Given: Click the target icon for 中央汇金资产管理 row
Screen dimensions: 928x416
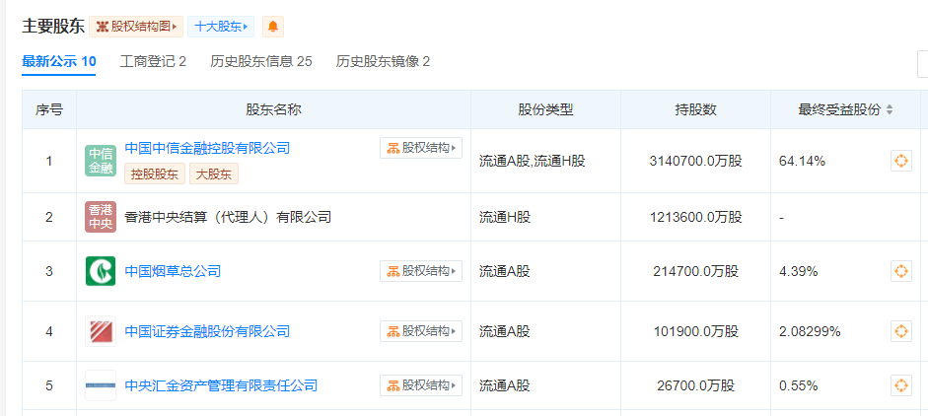Looking at the screenshot, I should click(900, 385).
